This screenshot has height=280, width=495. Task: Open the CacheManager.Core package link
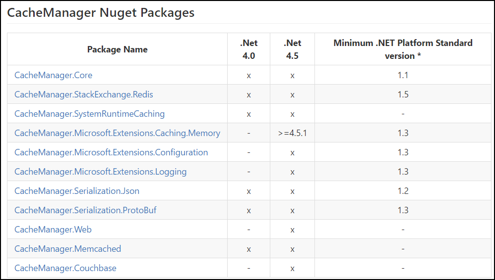click(x=54, y=75)
